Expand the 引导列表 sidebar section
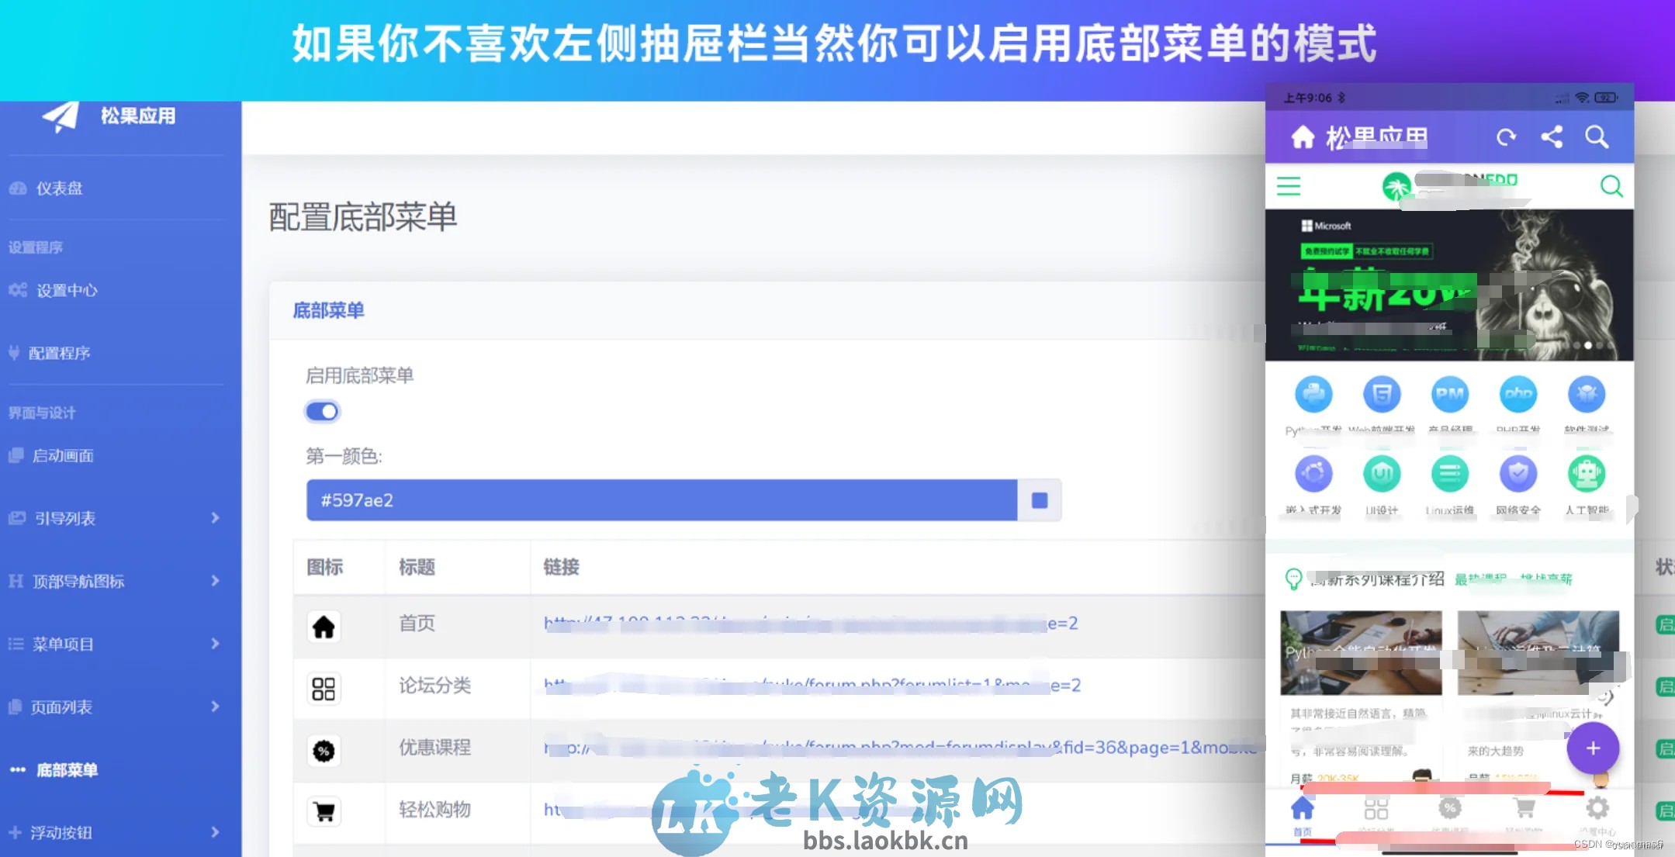Screen dimensions: 1675x857 tap(66, 518)
